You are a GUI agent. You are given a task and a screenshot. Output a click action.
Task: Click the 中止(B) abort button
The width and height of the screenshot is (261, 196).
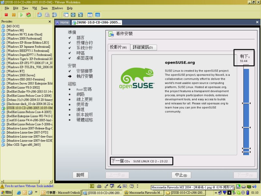coord(181,175)
